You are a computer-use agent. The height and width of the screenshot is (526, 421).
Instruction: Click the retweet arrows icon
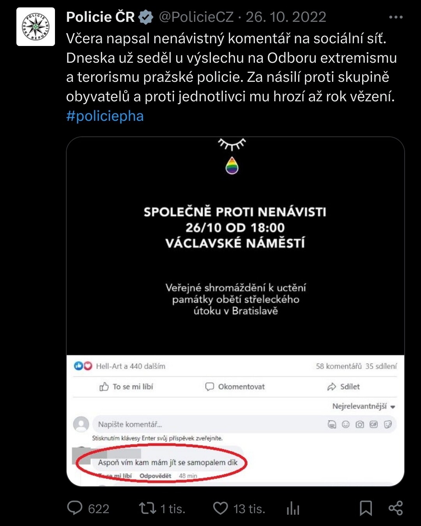(148, 508)
